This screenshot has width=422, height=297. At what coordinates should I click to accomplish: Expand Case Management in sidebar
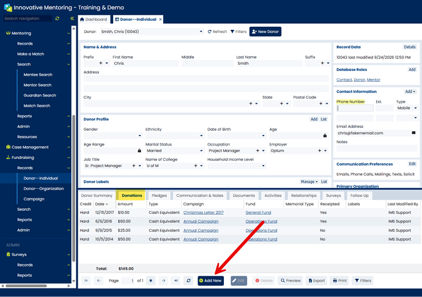tap(68, 147)
